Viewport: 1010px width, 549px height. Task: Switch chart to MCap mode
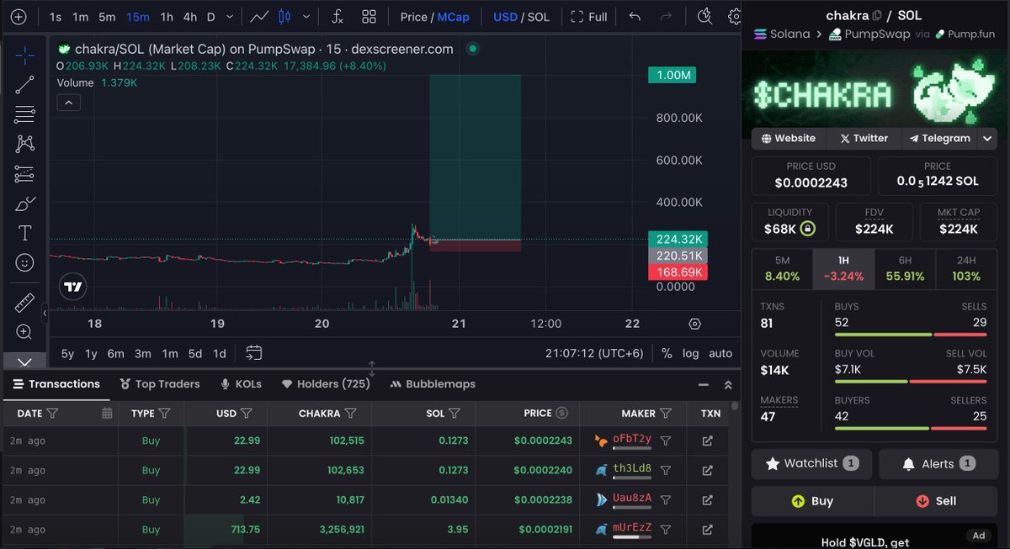[x=454, y=17]
